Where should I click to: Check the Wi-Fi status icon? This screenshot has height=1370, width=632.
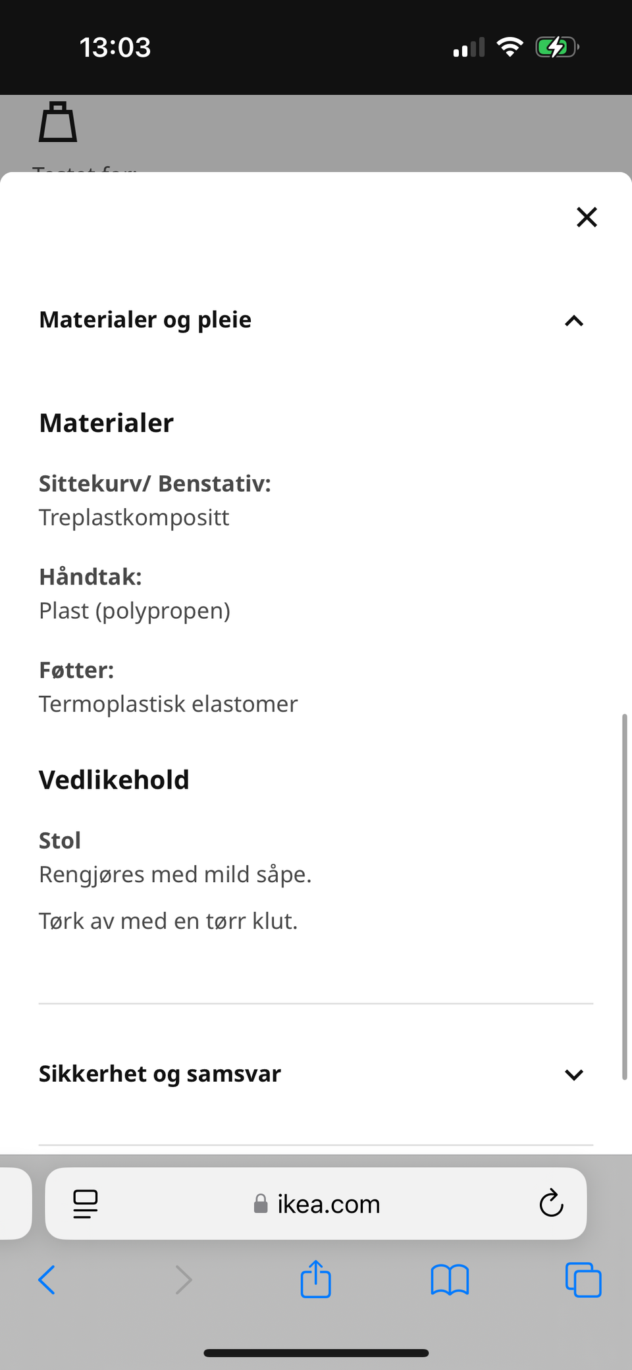pos(509,46)
